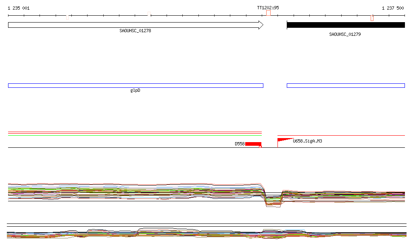This screenshot has width=413, height=246.
Task: Click the faint ruler marker above SAOUHSC_01278 label
Action: pyautogui.click(x=149, y=14)
